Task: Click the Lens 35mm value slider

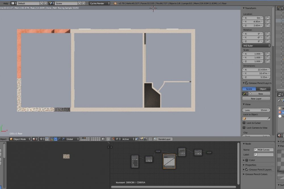Action: pyautogui.click(x=256, y=110)
